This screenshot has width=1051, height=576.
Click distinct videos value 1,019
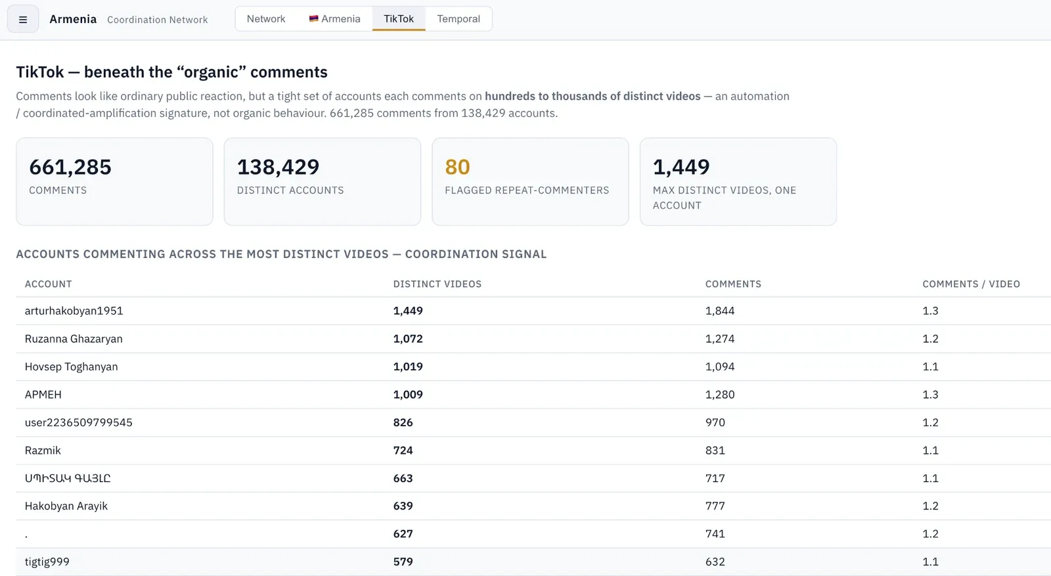click(x=408, y=366)
